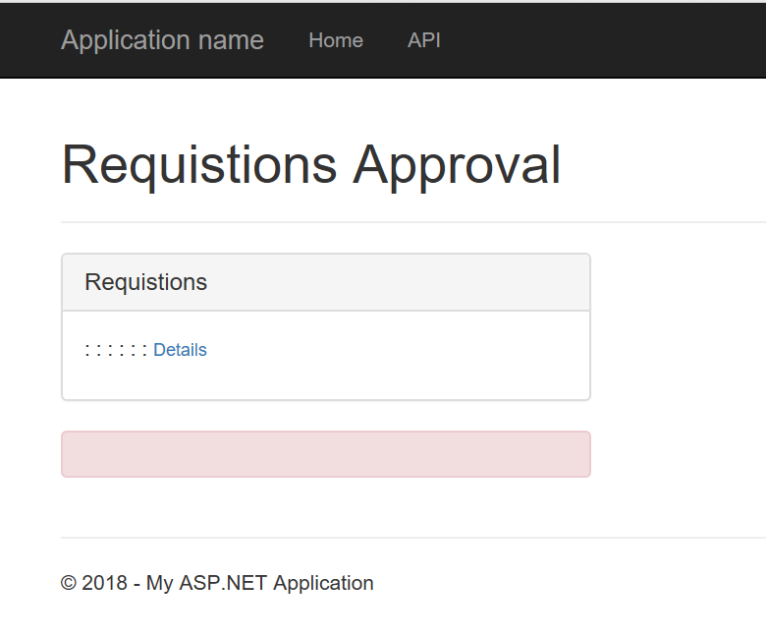Click the colon placeholder text before Details
The image size is (766, 638).
(116, 350)
